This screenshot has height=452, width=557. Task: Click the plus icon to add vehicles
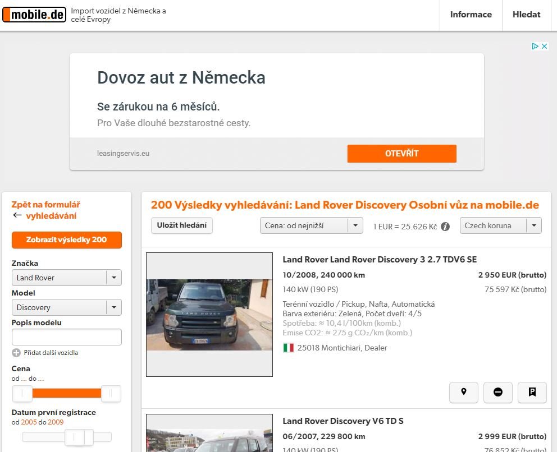click(x=16, y=353)
